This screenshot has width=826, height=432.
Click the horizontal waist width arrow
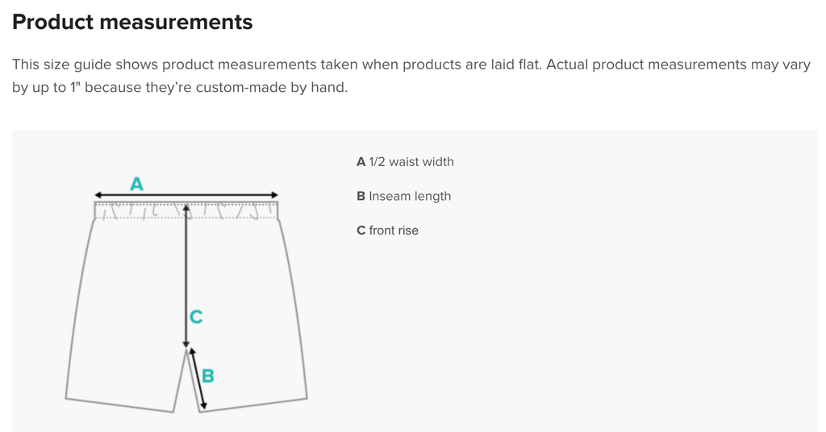click(186, 195)
